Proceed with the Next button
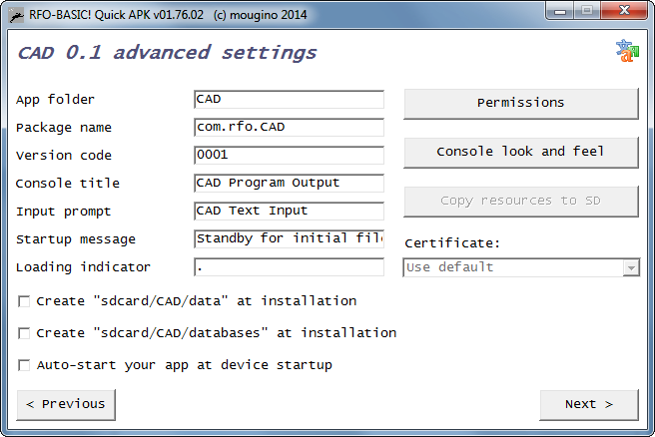 (x=589, y=404)
